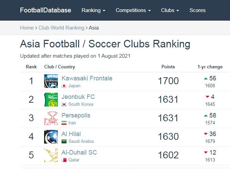Open the Al-Duhail SC club link
This screenshot has width=230, height=169.
click(79, 153)
